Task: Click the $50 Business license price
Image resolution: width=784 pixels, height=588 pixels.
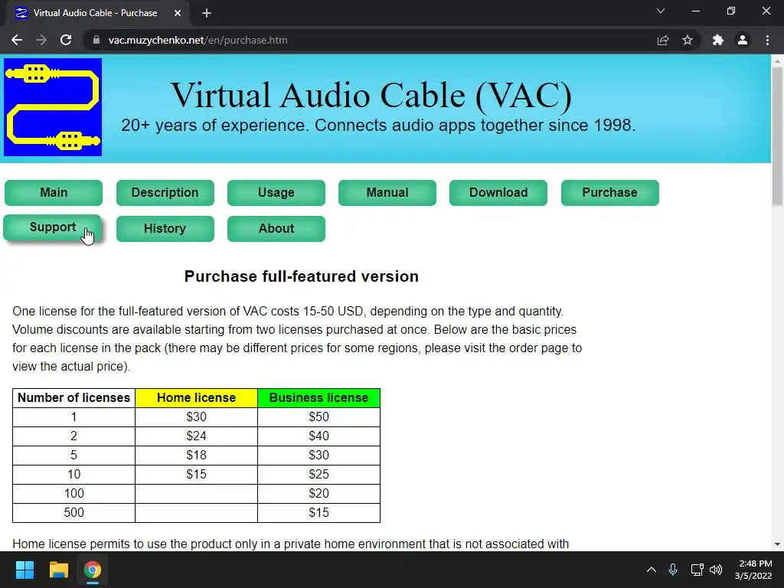Action: (x=319, y=417)
